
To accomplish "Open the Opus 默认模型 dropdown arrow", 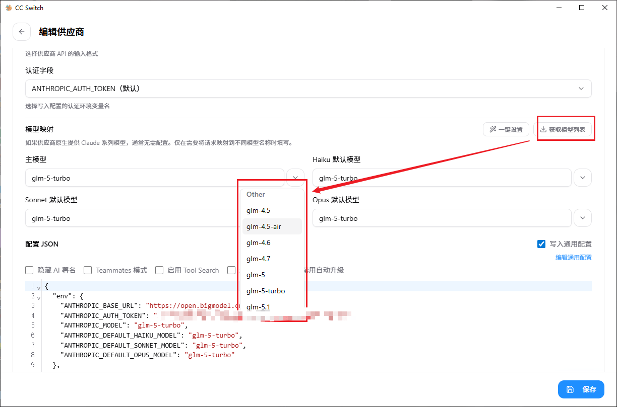I will 583,218.
